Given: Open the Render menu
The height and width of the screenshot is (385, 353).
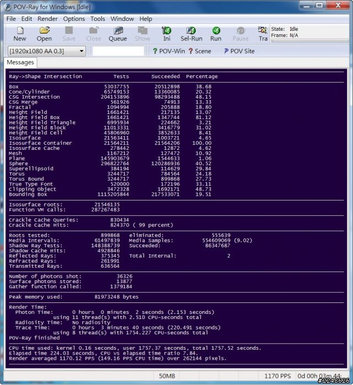Looking at the screenshot, I should point(47,19).
